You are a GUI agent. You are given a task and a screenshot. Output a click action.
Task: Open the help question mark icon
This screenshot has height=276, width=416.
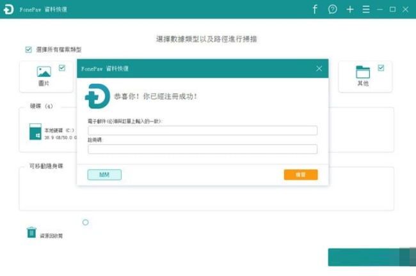(x=332, y=10)
